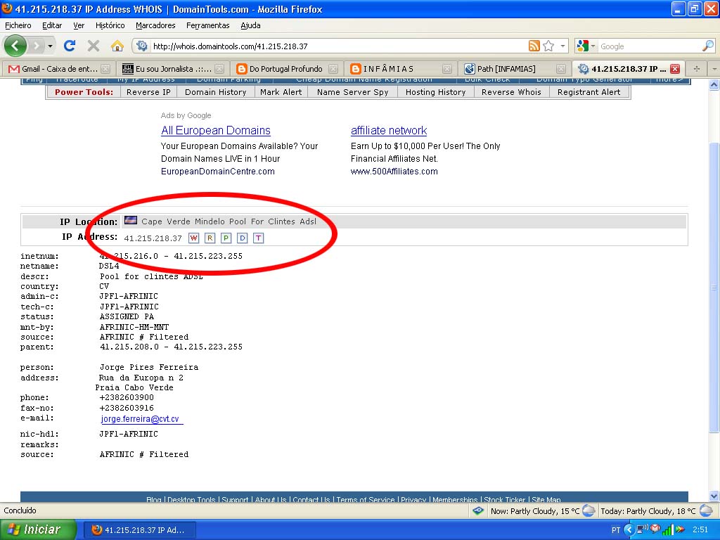Visit the EuropeanDomainCentre.com link
The width and height of the screenshot is (720, 540).
(x=218, y=172)
